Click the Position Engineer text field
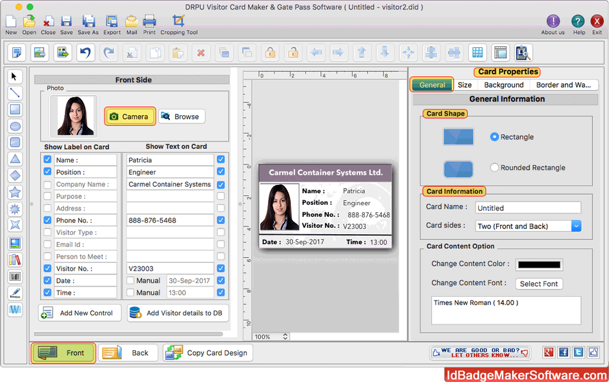609x382 pixels. click(x=170, y=171)
